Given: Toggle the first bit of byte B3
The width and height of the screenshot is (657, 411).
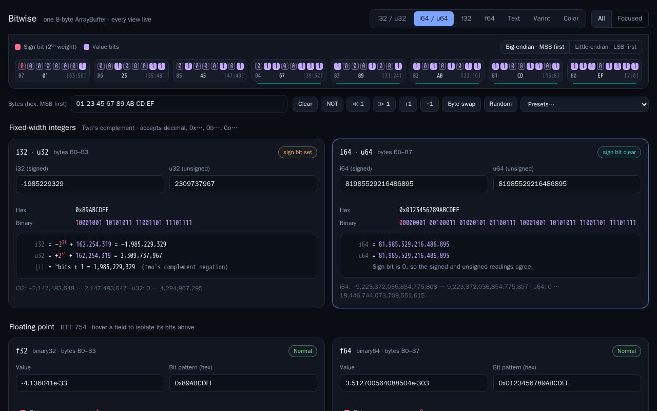Looking at the screenshot, I should tap(338, 66).
